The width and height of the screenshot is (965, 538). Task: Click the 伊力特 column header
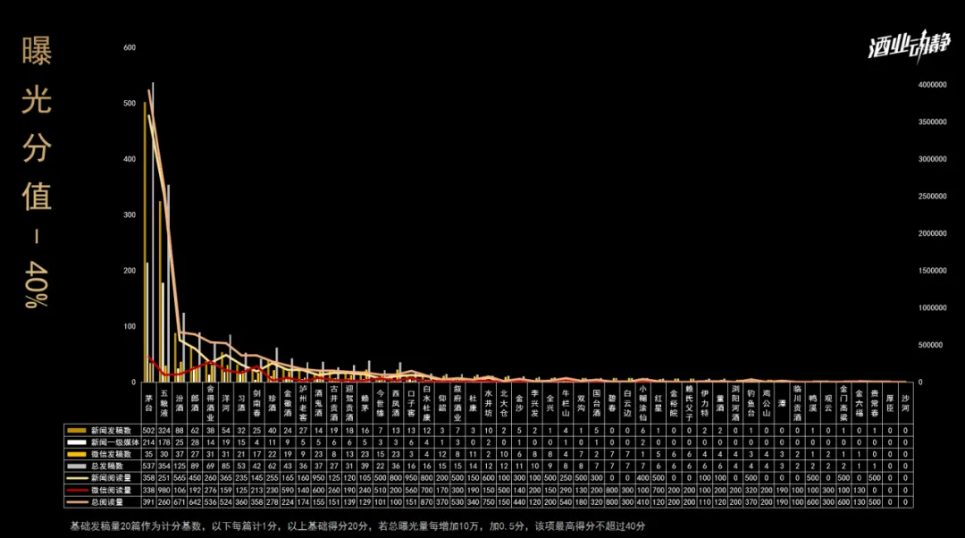tap(704, 403)
